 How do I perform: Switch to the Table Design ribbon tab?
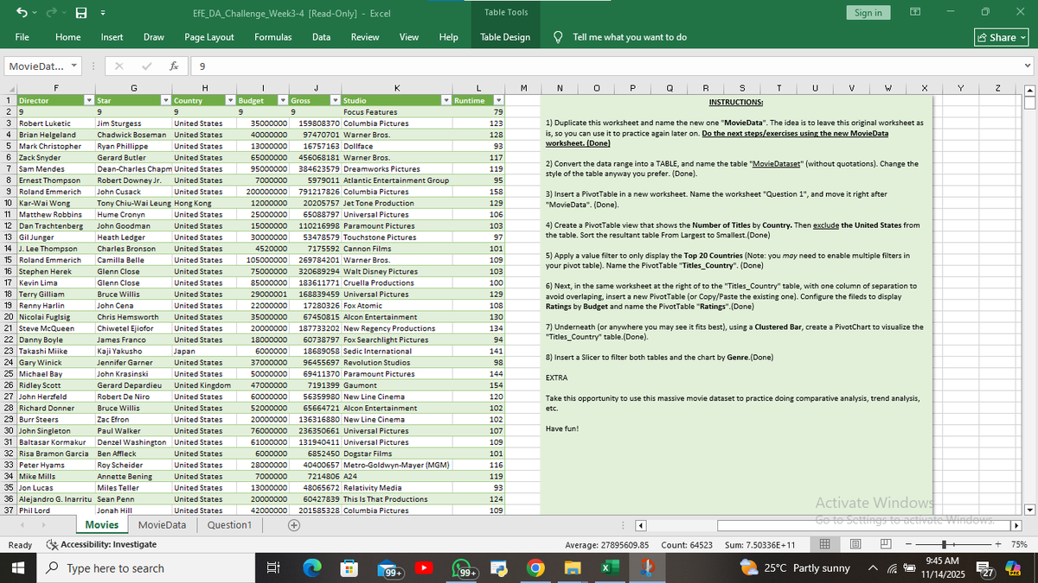click(x=504, y=37)
